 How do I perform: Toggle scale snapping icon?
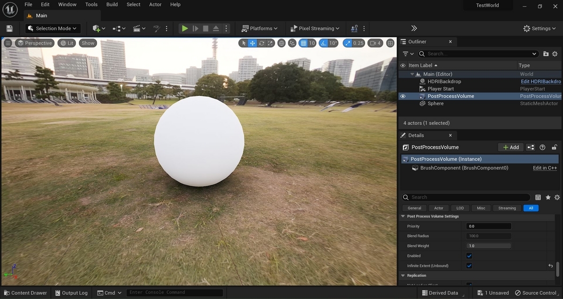point(347,43)
